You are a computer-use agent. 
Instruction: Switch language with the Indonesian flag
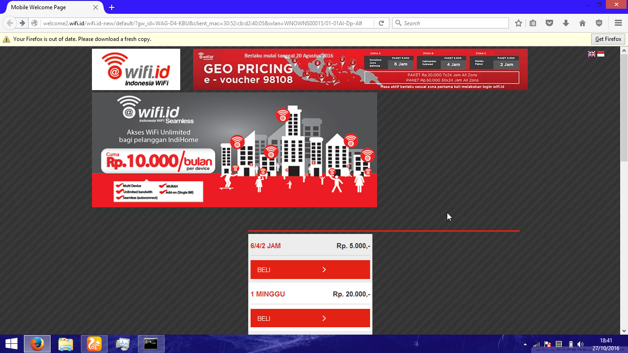[x=600, y=54]
